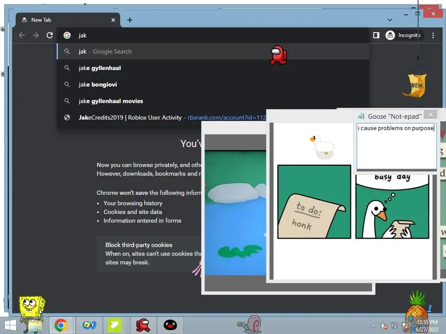Click the 'to do: honk' comic panel
This screenshot has height=334, width=446.
314,202
